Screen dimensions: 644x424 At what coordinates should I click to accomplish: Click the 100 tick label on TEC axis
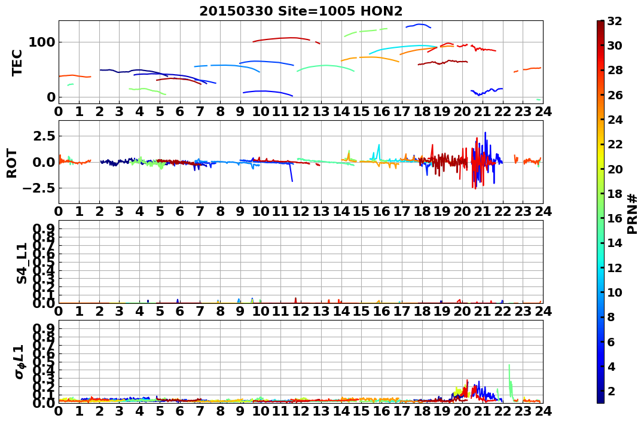coord(42,42)
